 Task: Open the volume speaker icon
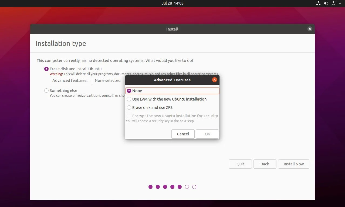point(326,3)
